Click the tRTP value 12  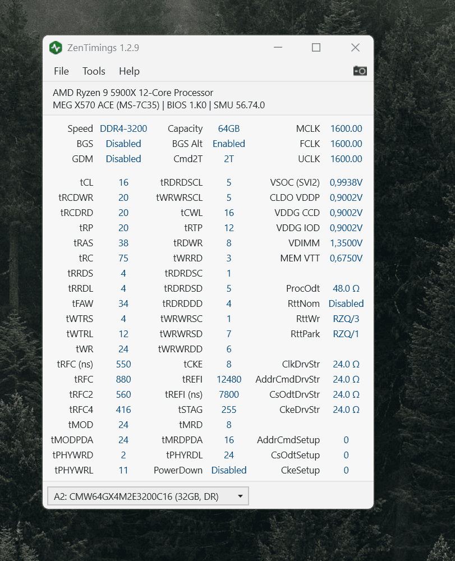229,228
